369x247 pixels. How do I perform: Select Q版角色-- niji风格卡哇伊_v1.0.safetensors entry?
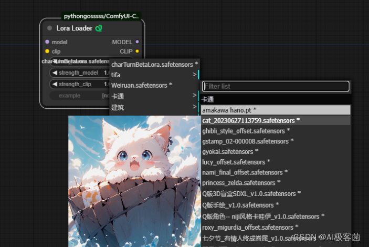coord(276,217)
